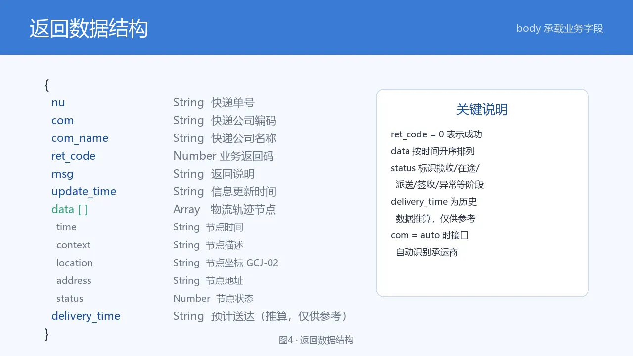
Task: Select the description 节点时间
Action: pos(225,227)
